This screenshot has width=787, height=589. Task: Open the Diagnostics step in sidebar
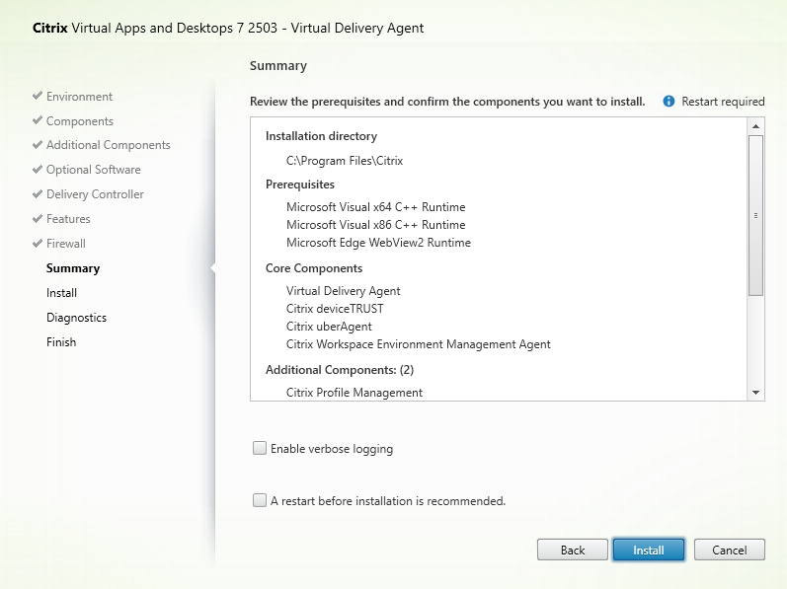tap(76, 318)
